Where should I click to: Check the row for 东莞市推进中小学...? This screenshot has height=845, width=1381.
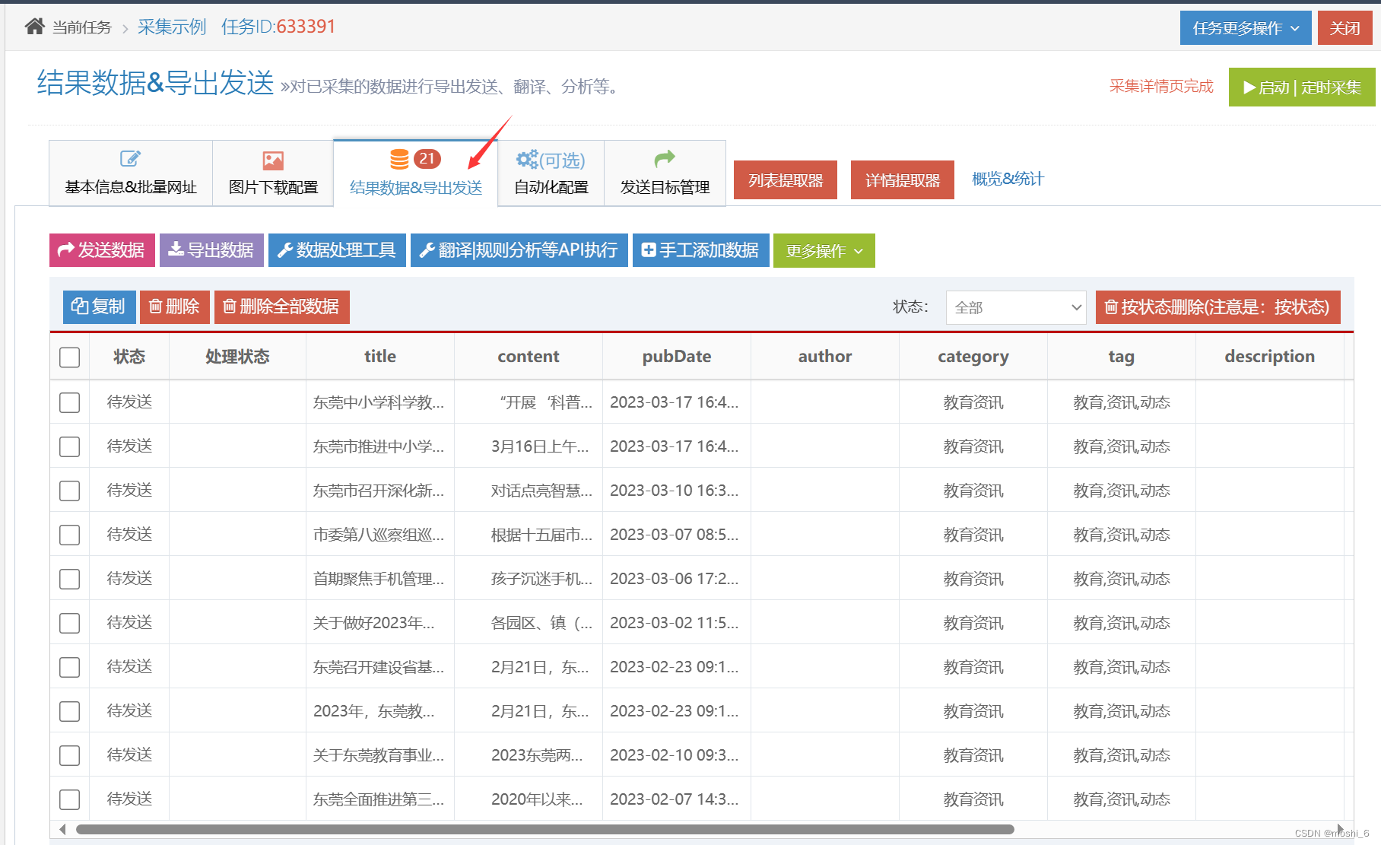coord(69,446)
